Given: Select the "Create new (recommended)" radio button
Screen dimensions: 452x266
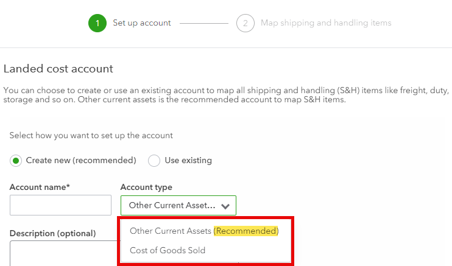Looking at the screenshot, I should click(16, 161).
